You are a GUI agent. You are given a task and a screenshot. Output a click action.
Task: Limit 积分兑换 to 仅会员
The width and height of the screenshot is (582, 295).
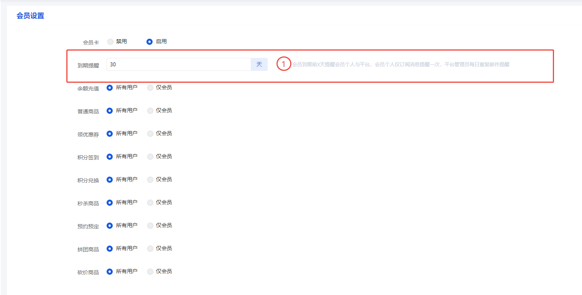[x=150, y=180]
